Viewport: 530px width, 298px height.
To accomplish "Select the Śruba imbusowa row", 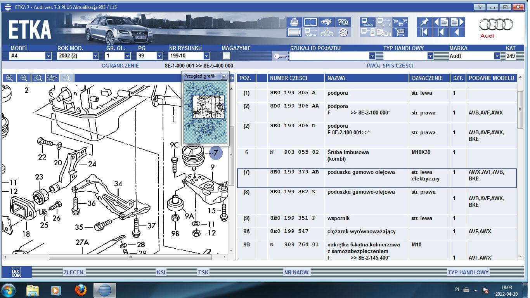I will tap(377, 158).
